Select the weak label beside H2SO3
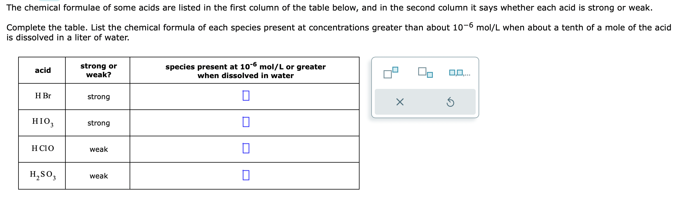Image resolution: width=678 pixels, height=203 pixels. [x=99, y=176]
